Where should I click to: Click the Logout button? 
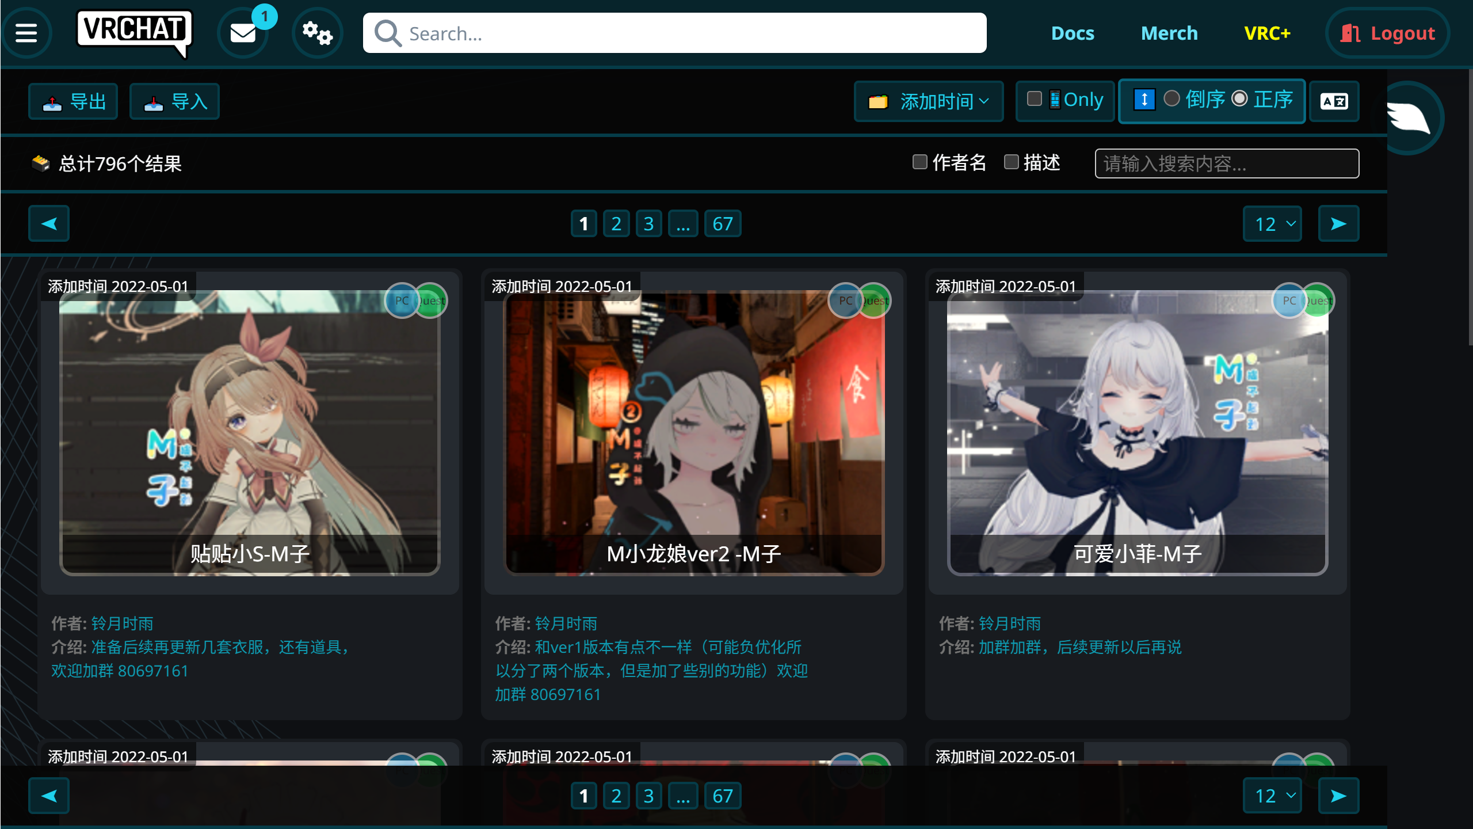[1388, 33]
